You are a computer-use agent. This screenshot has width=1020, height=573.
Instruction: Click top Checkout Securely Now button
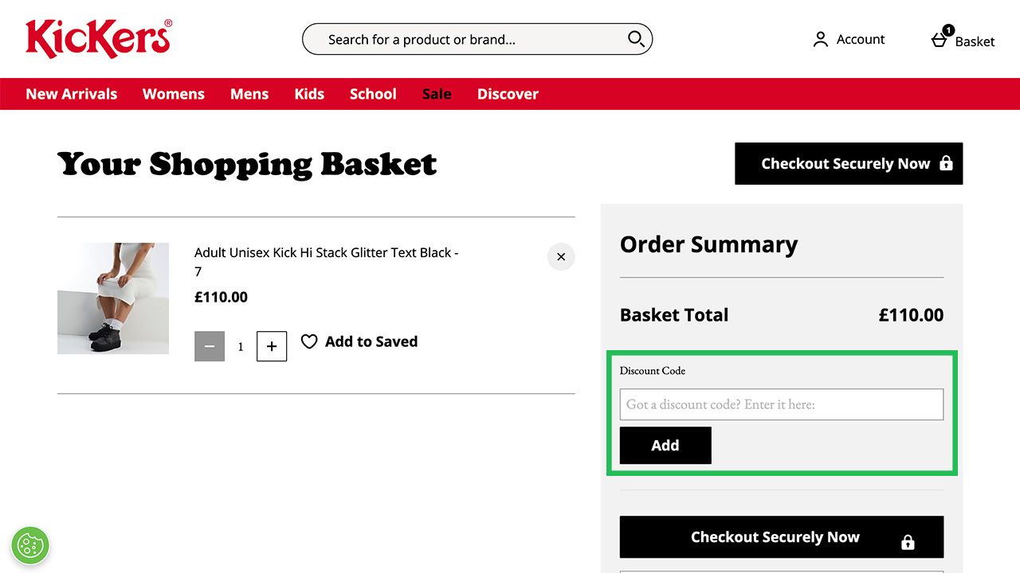click(849, 163)
